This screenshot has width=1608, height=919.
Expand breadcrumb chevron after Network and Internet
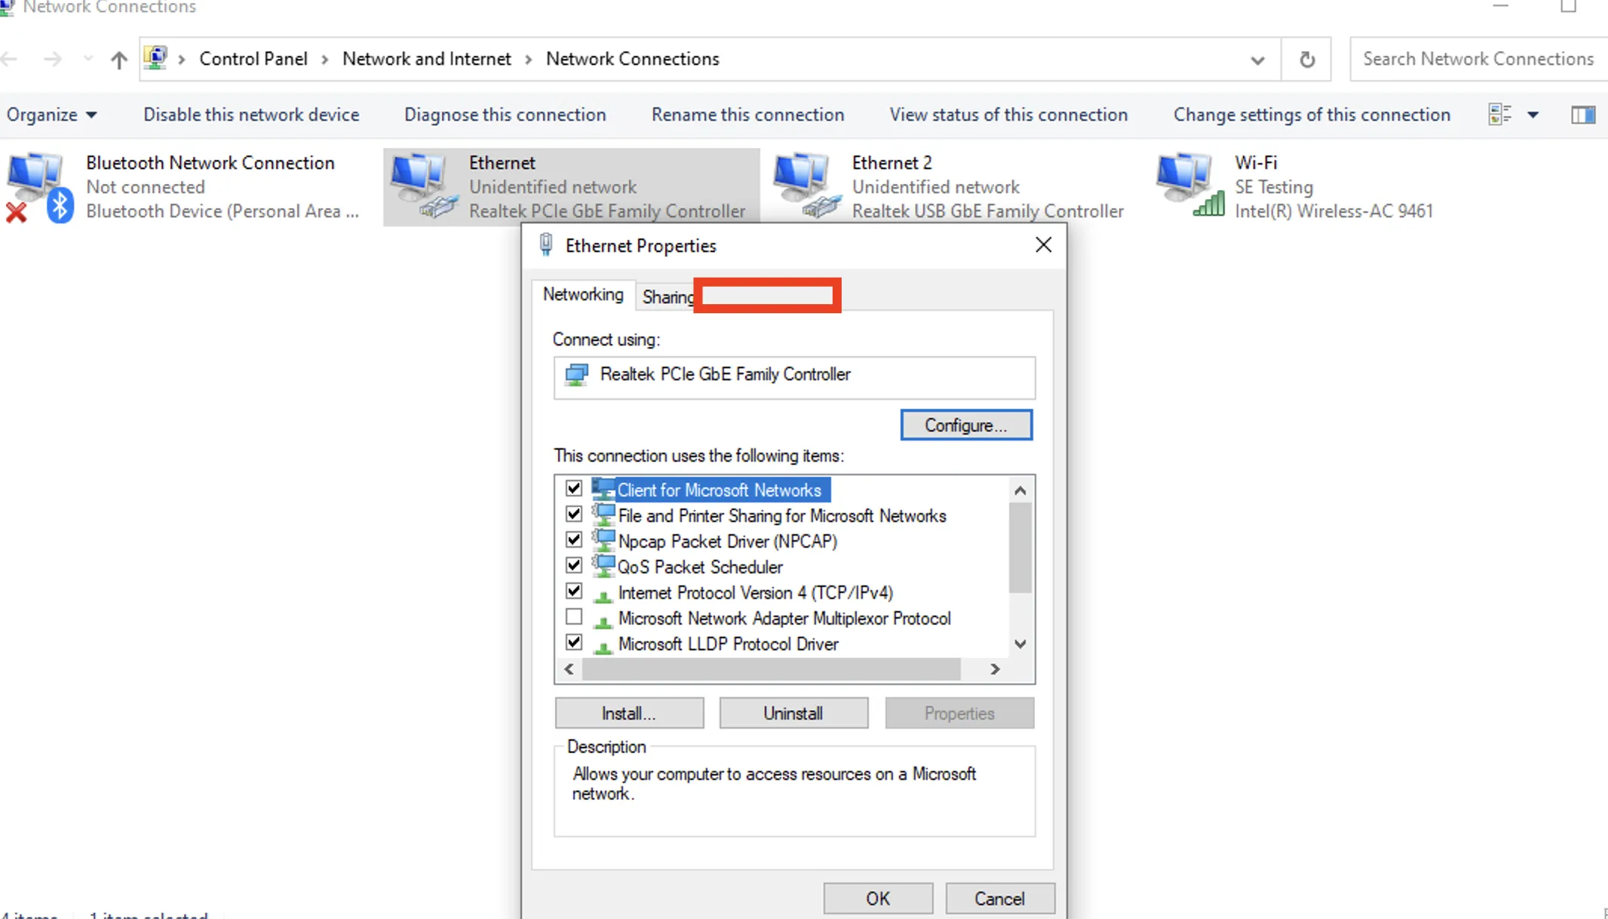[529, 59]
